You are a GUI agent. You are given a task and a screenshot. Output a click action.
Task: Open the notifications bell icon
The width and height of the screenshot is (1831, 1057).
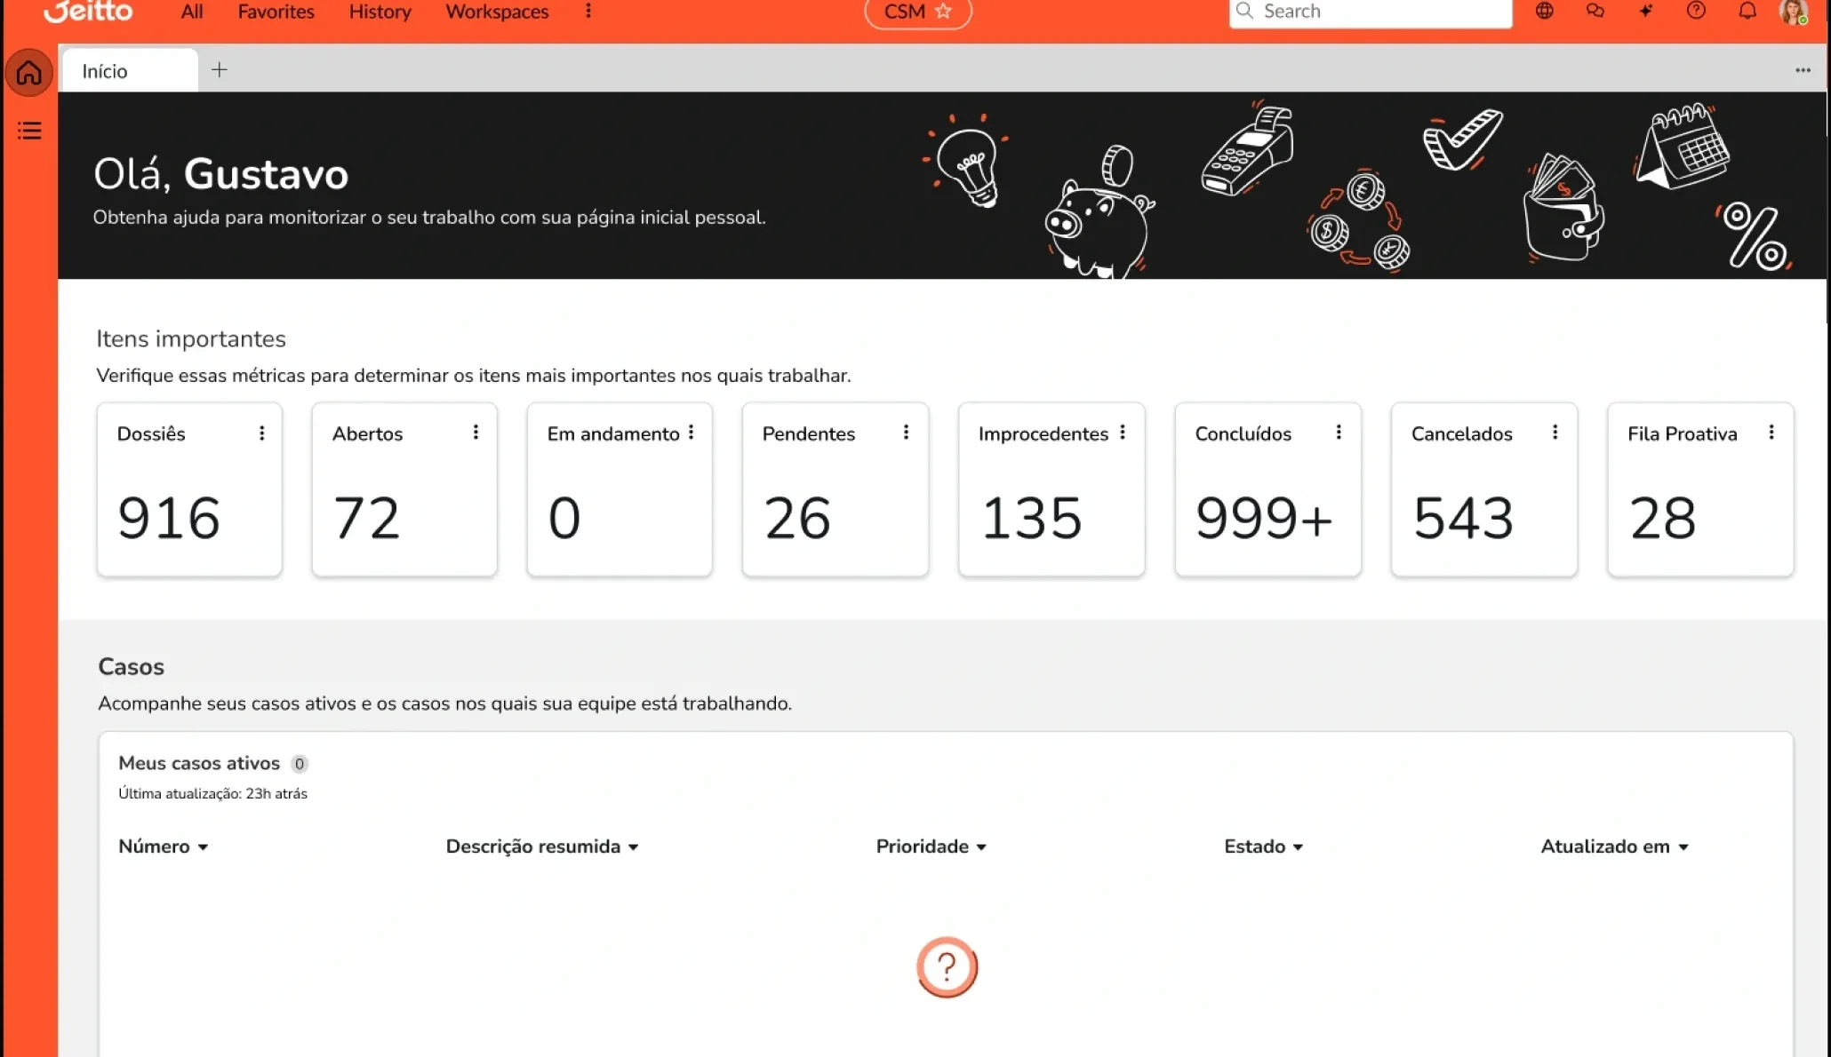[1747, 11]
